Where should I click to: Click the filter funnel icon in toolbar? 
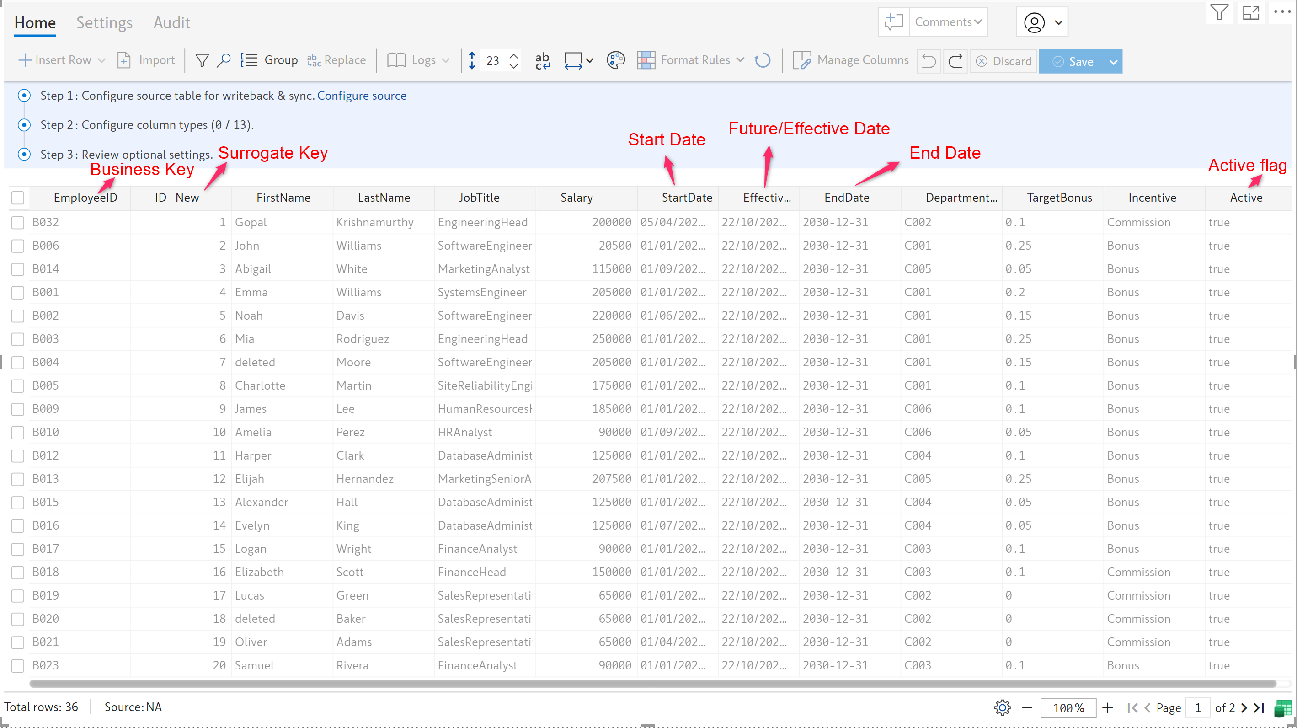pos(202,60)
